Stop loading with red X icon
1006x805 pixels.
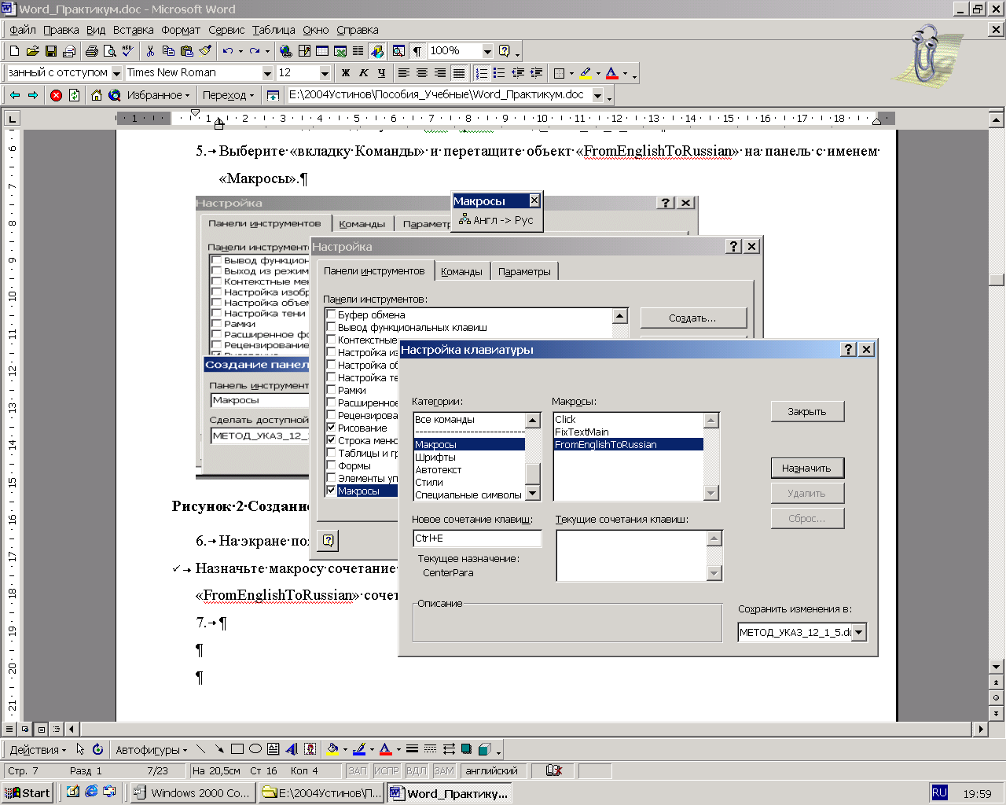[x=56, y=95]
